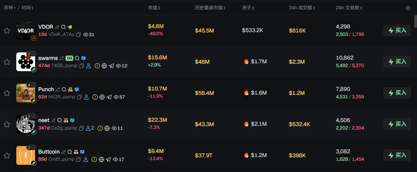
Task: Click the green megaphone icon beside VDOR
Action: (x=70, y=27)
